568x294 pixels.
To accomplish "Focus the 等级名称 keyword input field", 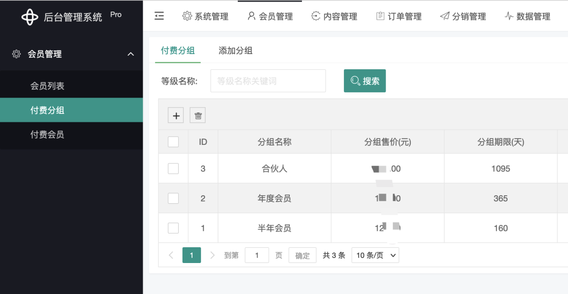I will 268,81.
